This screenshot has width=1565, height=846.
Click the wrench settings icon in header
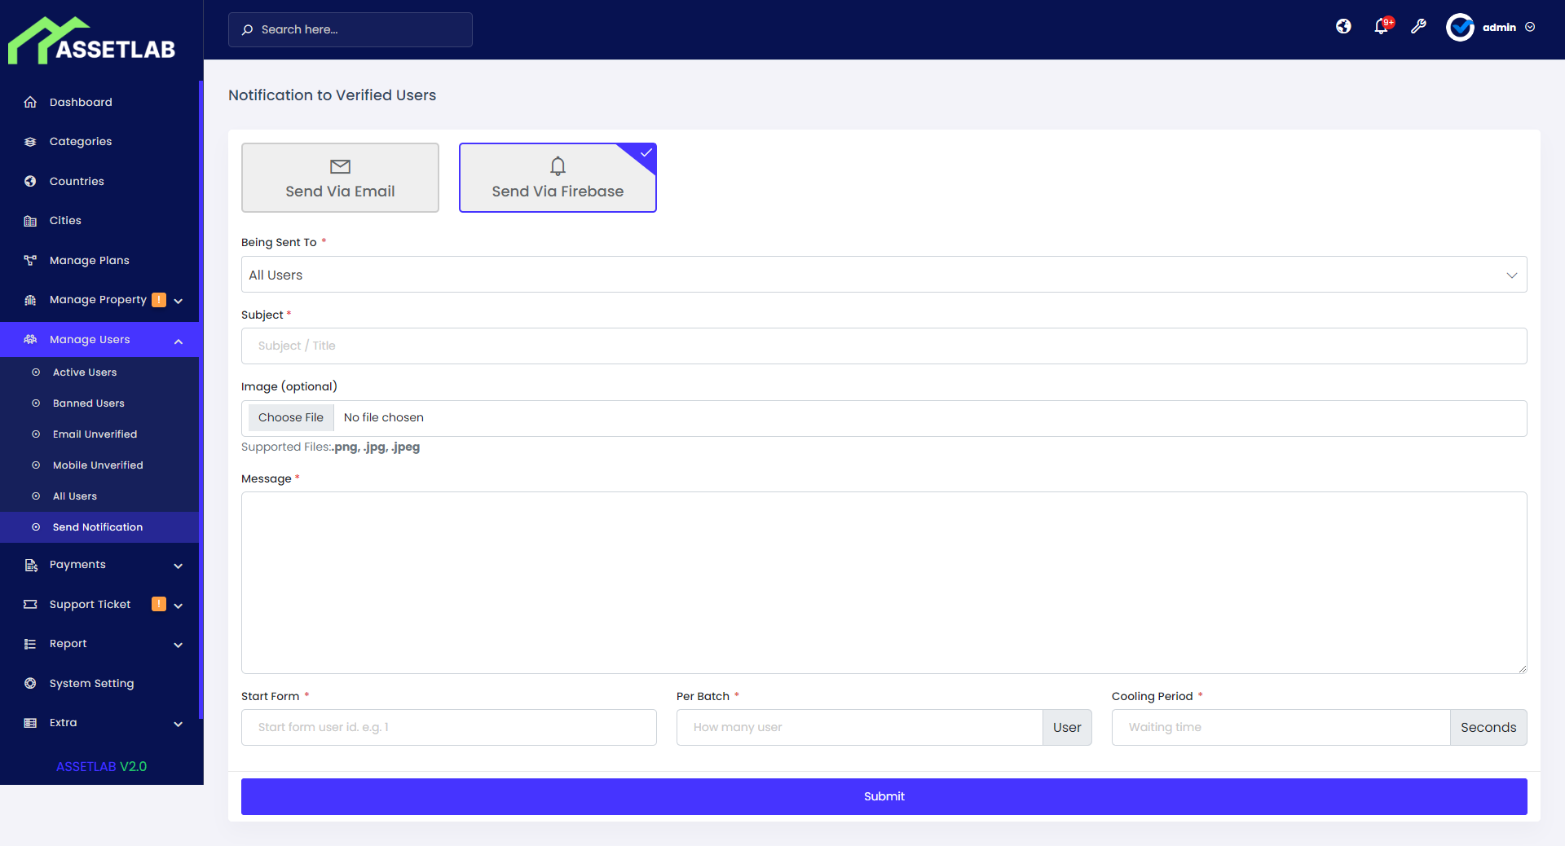(x=1418, y=27)
